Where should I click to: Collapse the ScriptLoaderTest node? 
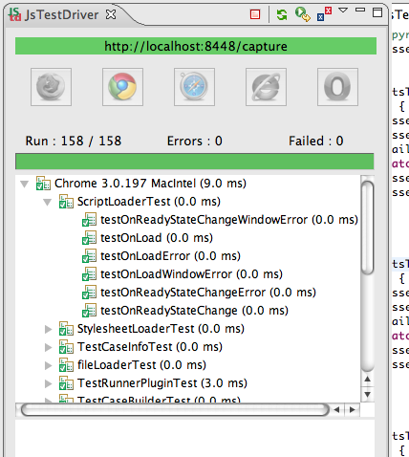click(x=48, y=202)
